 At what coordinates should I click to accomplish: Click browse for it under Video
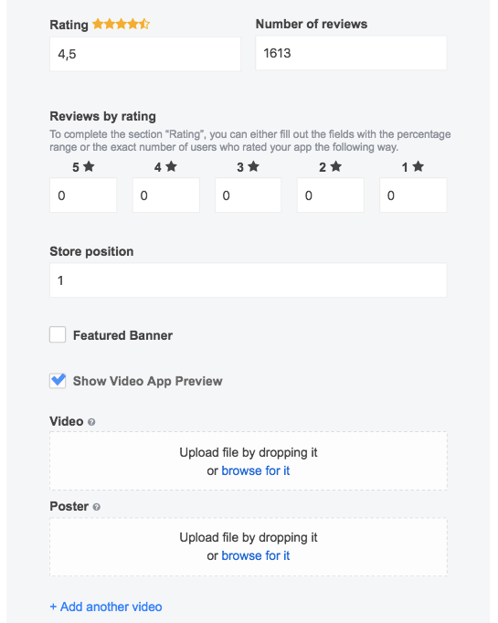click(256, 470)
